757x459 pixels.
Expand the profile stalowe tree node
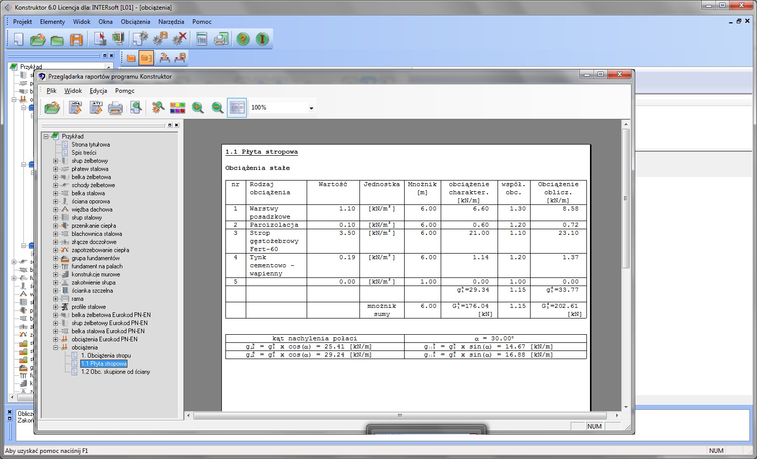click(x=55, y=307)
